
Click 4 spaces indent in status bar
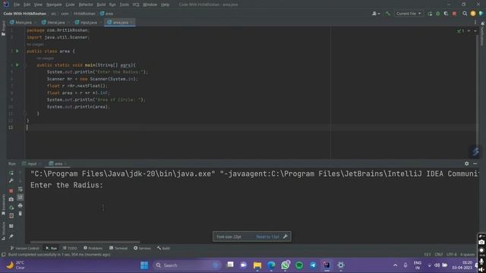468,255
